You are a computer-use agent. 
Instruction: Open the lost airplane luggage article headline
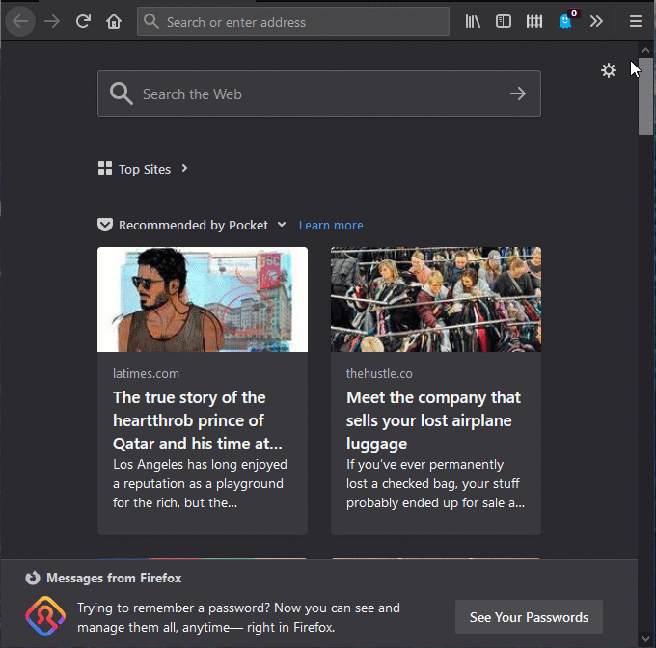pos(434,420)
